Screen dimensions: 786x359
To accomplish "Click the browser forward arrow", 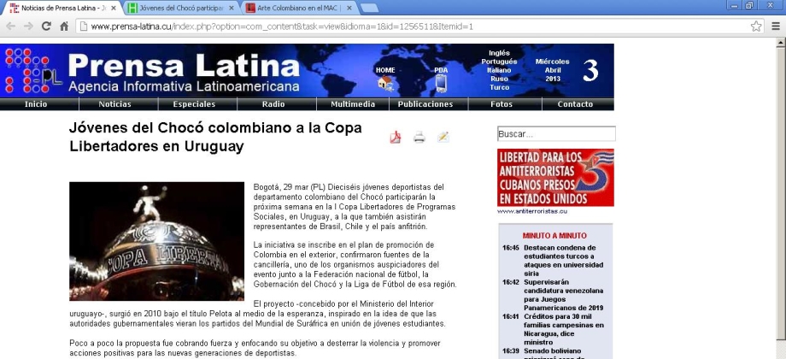I will point(28,26).
